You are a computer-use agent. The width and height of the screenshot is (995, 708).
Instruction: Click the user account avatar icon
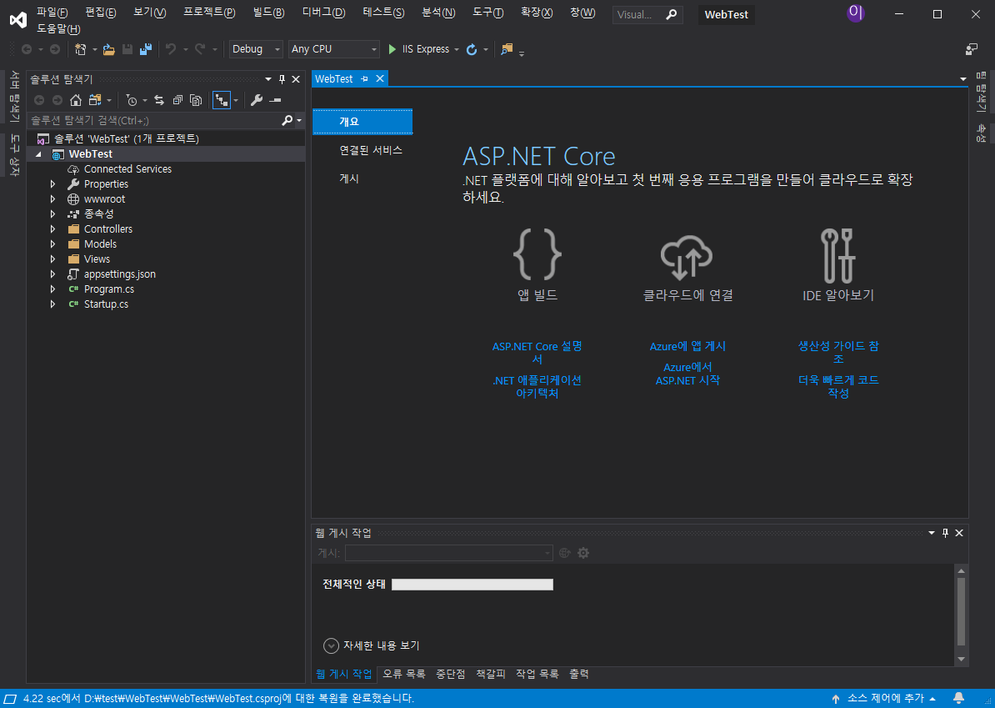point(855,13)
